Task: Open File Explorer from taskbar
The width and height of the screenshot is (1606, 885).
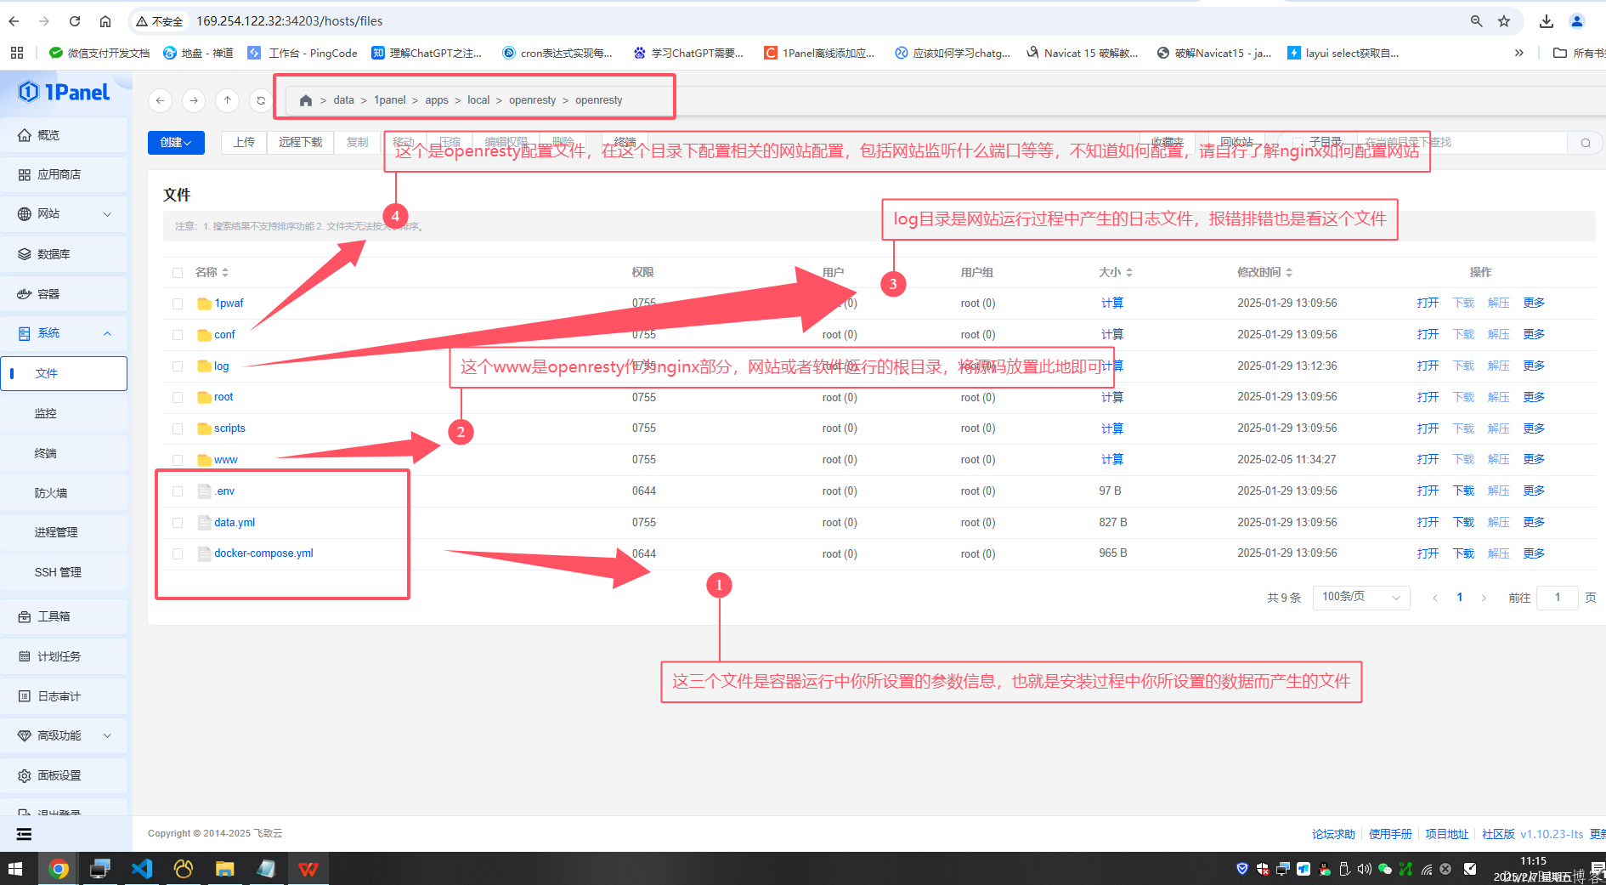Action: (x=225, y=869)
